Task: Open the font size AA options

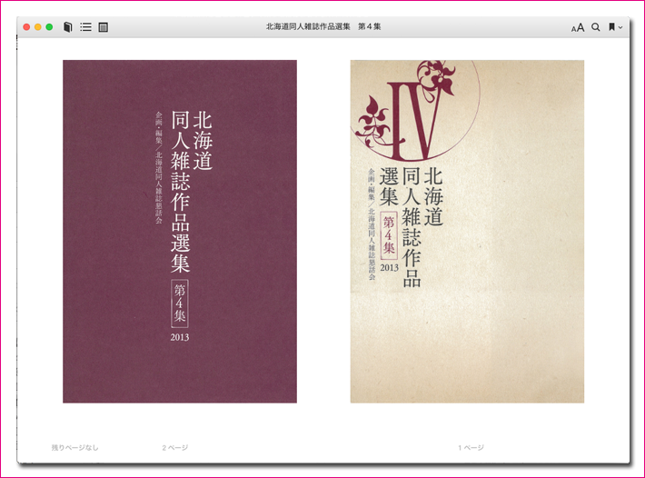Action: pyautogui.click(x=578, y=27)
